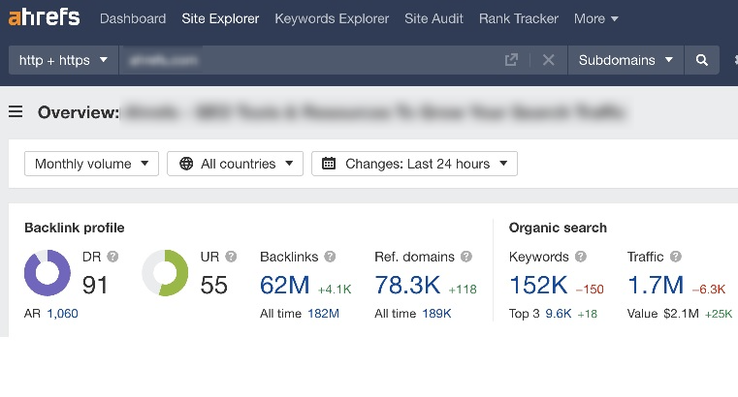The image size is (738, 397).
Task: Click the +25K traffic value change
Action: click(719, 314)
